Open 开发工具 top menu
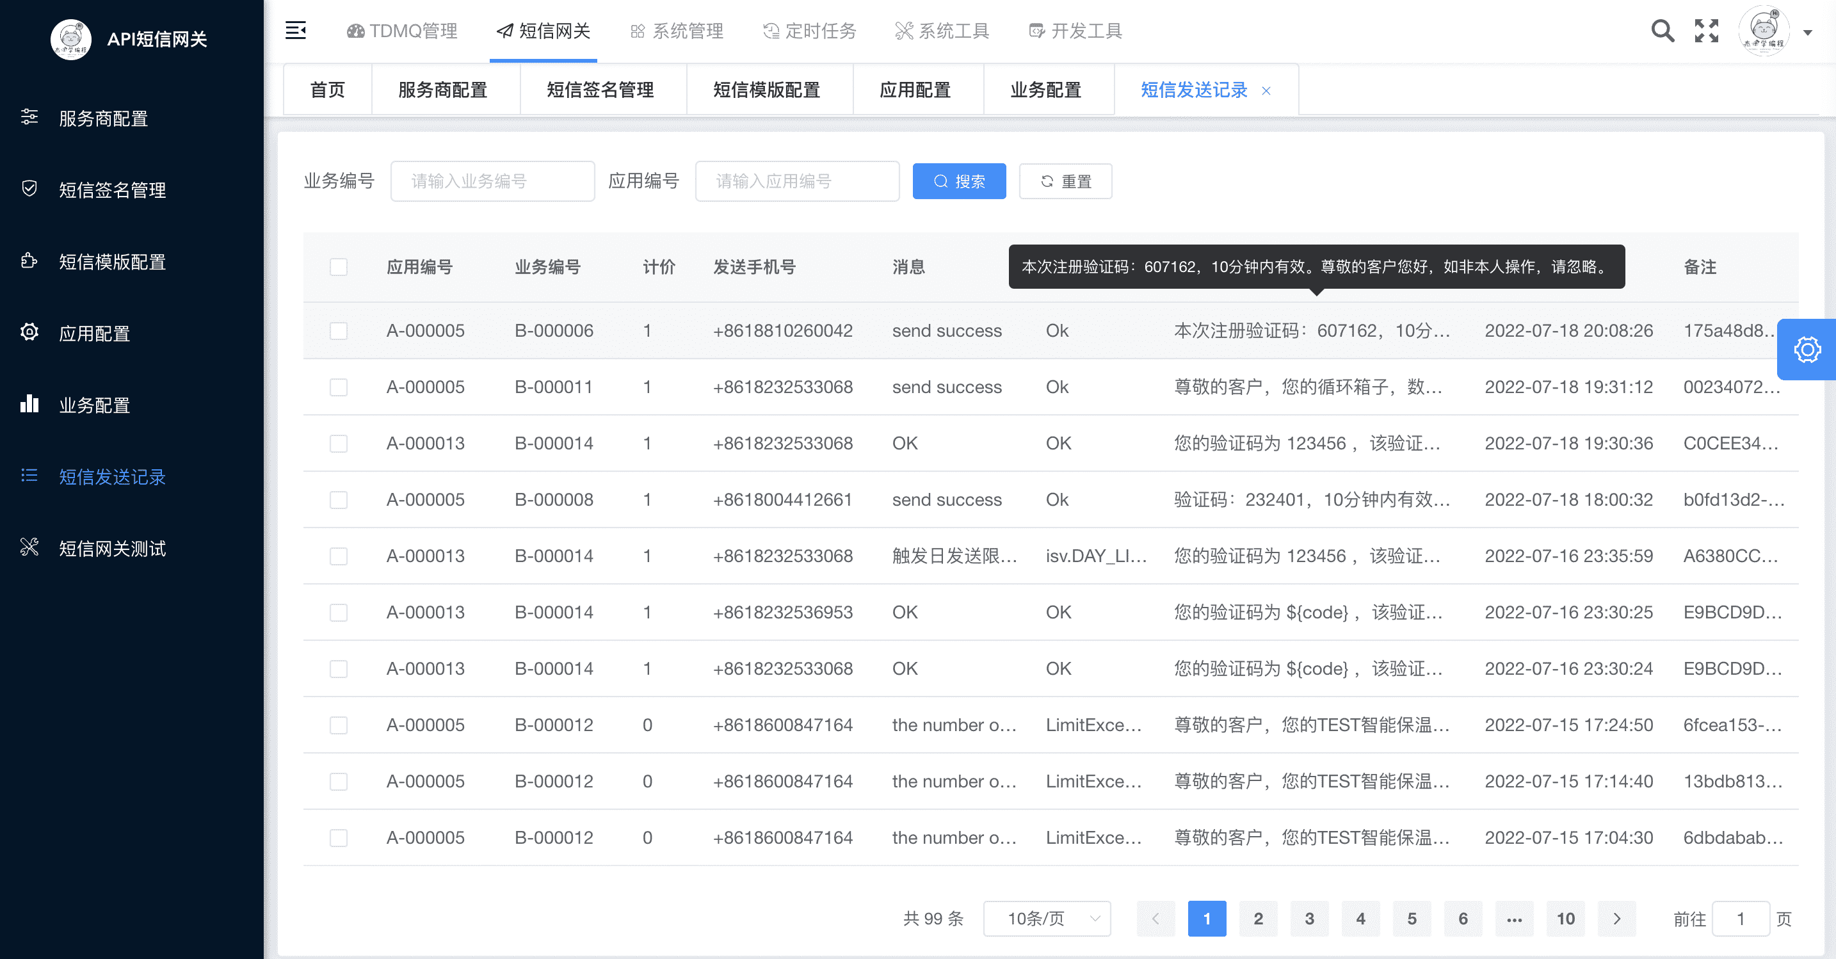This screenshot has height=959, width=1836. pyautogui.click(x=1075, y=31)
